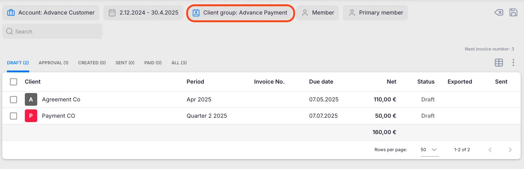
Task: Check the Payment CO row checkbox
Action: [x=14, y=116]
